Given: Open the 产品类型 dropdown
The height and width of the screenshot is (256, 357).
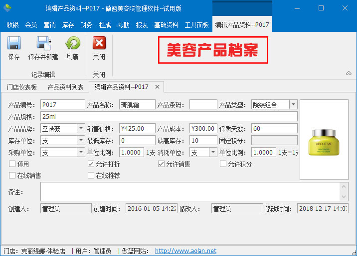Looking at the screenshot, I should (x=293, y=104).
